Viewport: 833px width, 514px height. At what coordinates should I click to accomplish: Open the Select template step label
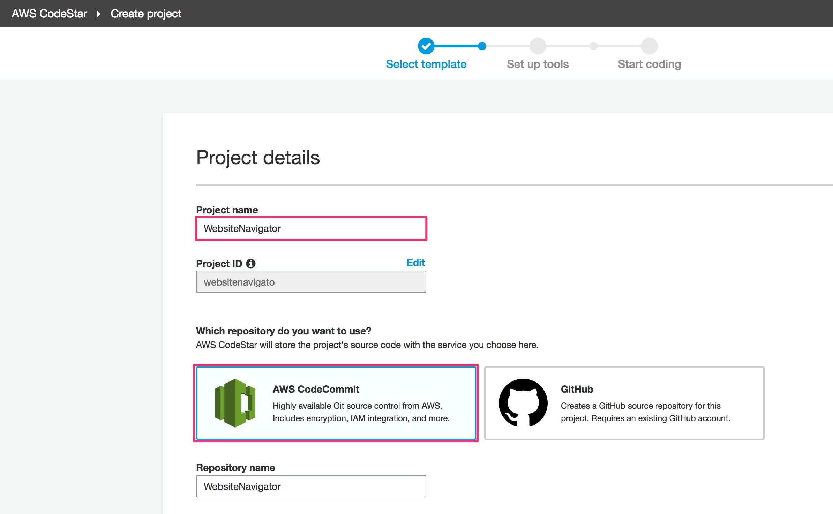[x=426, y=64]
